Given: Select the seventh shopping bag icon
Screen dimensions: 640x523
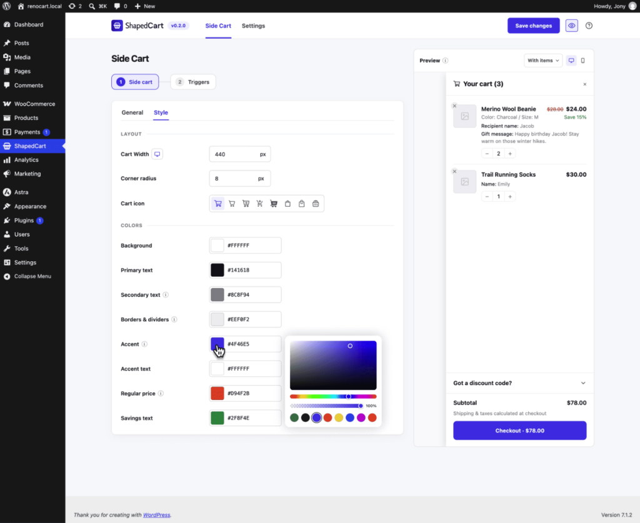Looking at the screenshot, I should 302,204.
